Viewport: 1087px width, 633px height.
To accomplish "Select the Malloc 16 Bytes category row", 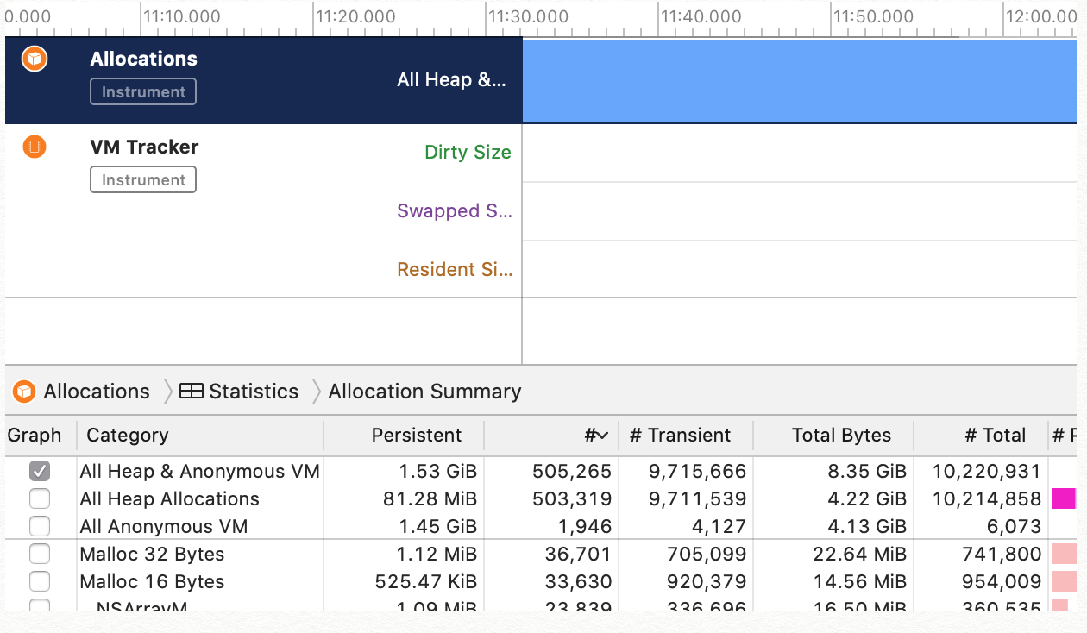I will point(152,581).
